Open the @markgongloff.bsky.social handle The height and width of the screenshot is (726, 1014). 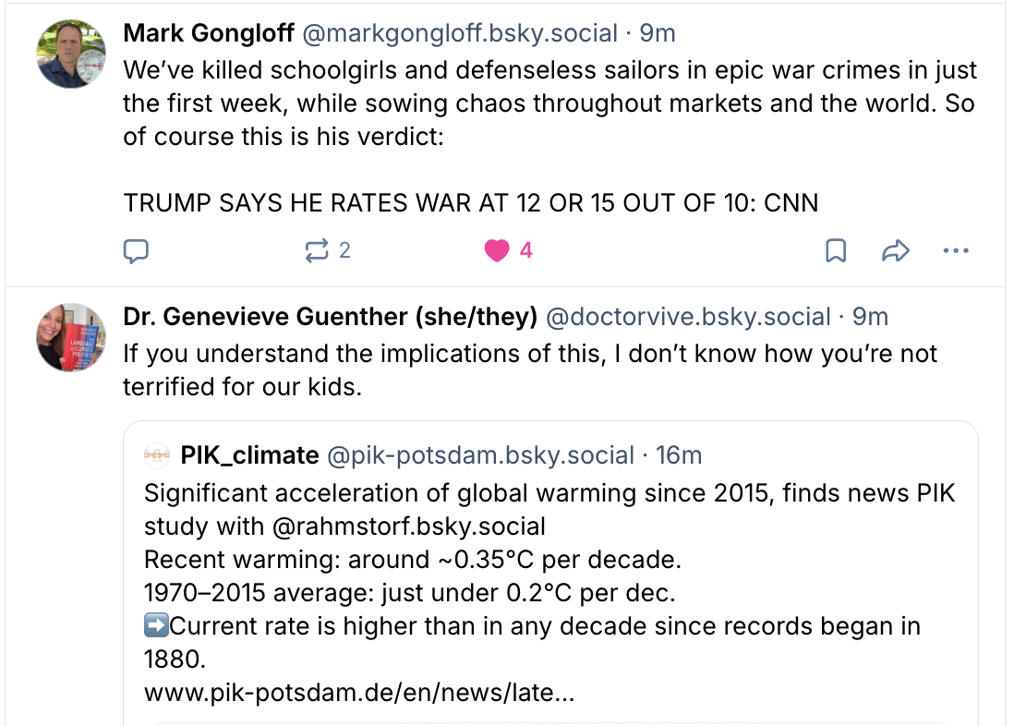(x=460, y=34)
